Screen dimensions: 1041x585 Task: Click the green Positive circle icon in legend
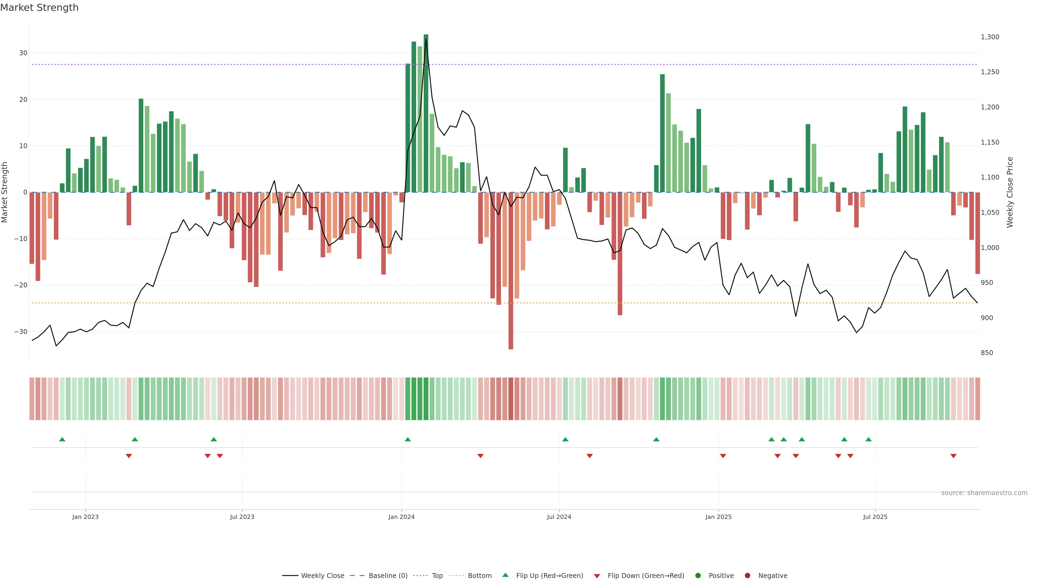(x=698, y=576)
